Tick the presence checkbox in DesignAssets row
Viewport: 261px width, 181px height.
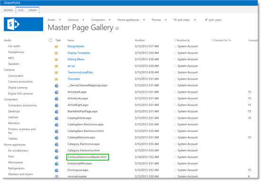tap(175, 46)
